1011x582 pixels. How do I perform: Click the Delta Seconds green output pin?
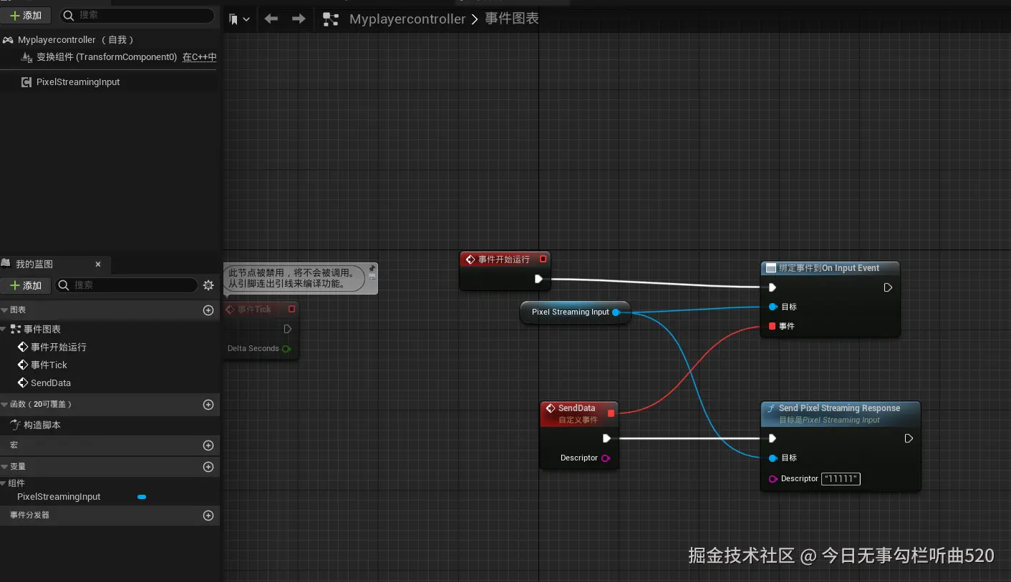tap(286, 349)
